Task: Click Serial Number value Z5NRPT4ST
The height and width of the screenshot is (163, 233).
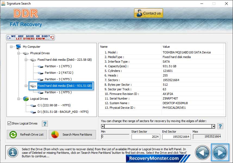Action: click(170, 98)
